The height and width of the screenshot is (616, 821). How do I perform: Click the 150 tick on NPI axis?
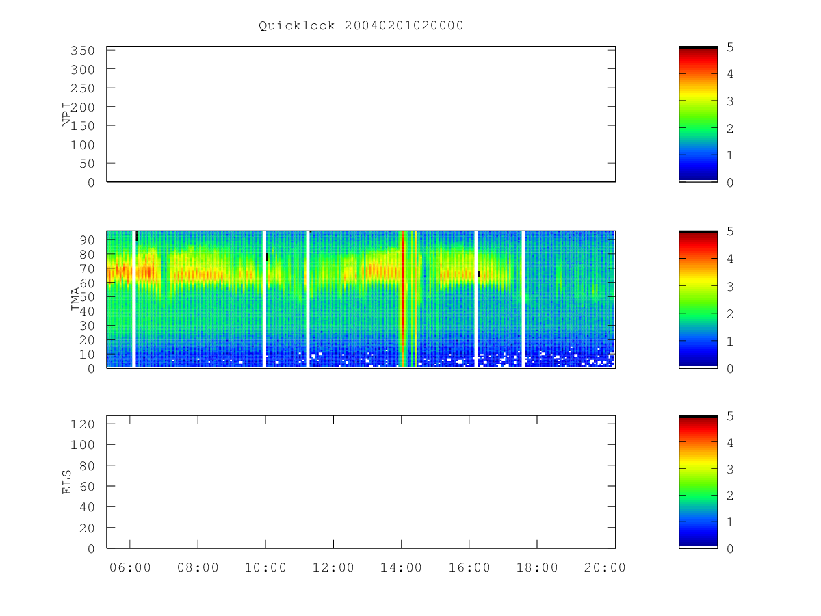pos(82,126)
